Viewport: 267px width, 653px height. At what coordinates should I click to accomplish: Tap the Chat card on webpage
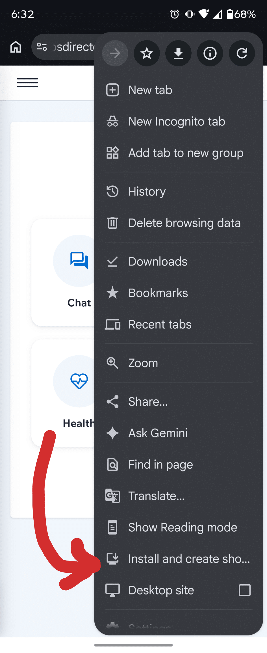tap(63, 273)
